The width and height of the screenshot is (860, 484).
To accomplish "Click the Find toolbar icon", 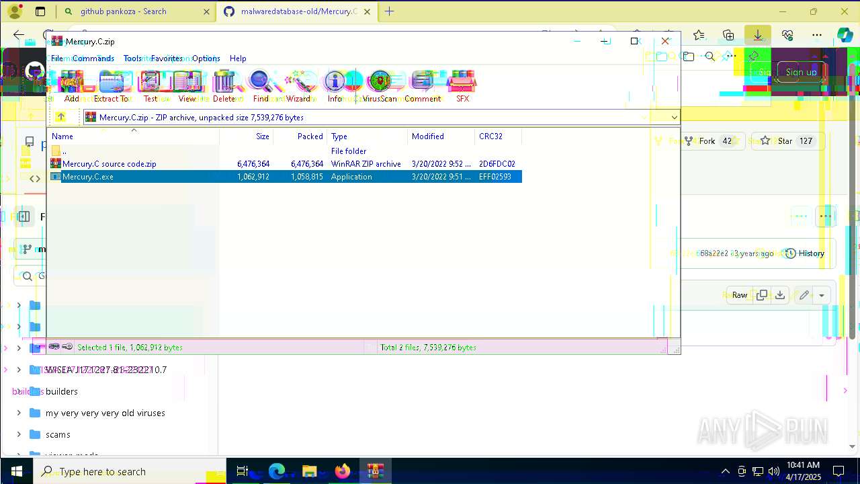I will (x=261, y=86).
